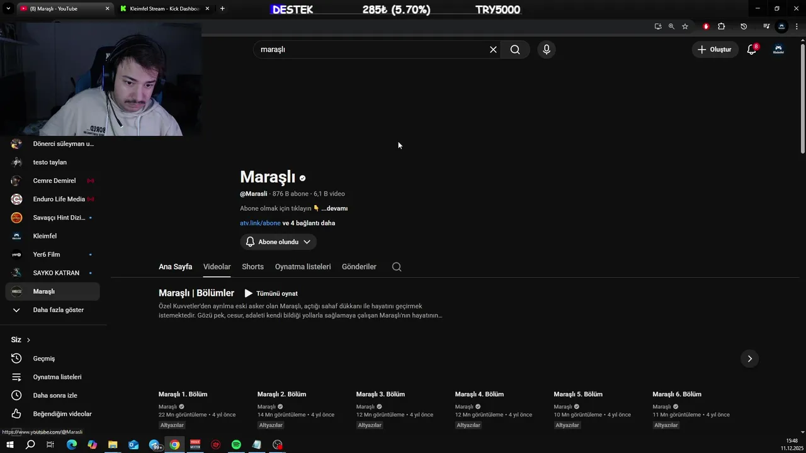Open Enduro Life Media subscription channel
Screen dimensions: 806x453
pos(53,199)
